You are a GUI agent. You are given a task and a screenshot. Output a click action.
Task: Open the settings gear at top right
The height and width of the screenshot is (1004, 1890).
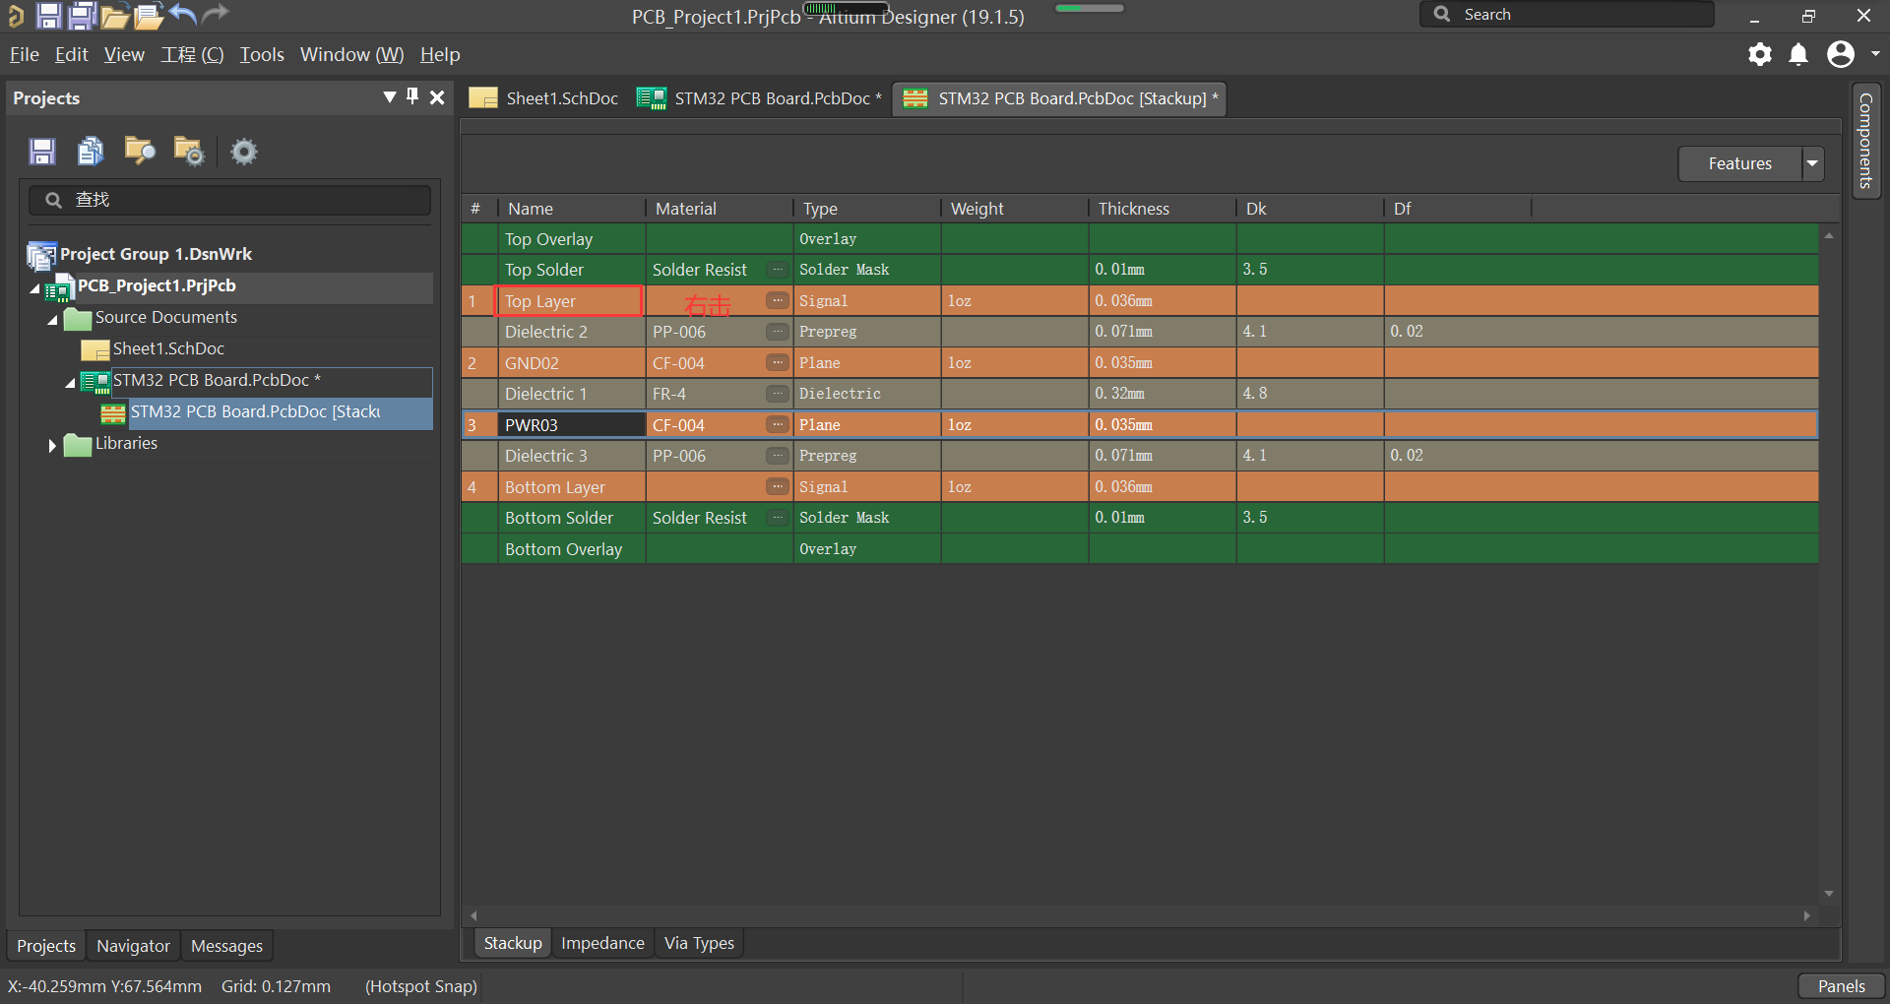pyautogui.click(x=1760, y=54)
